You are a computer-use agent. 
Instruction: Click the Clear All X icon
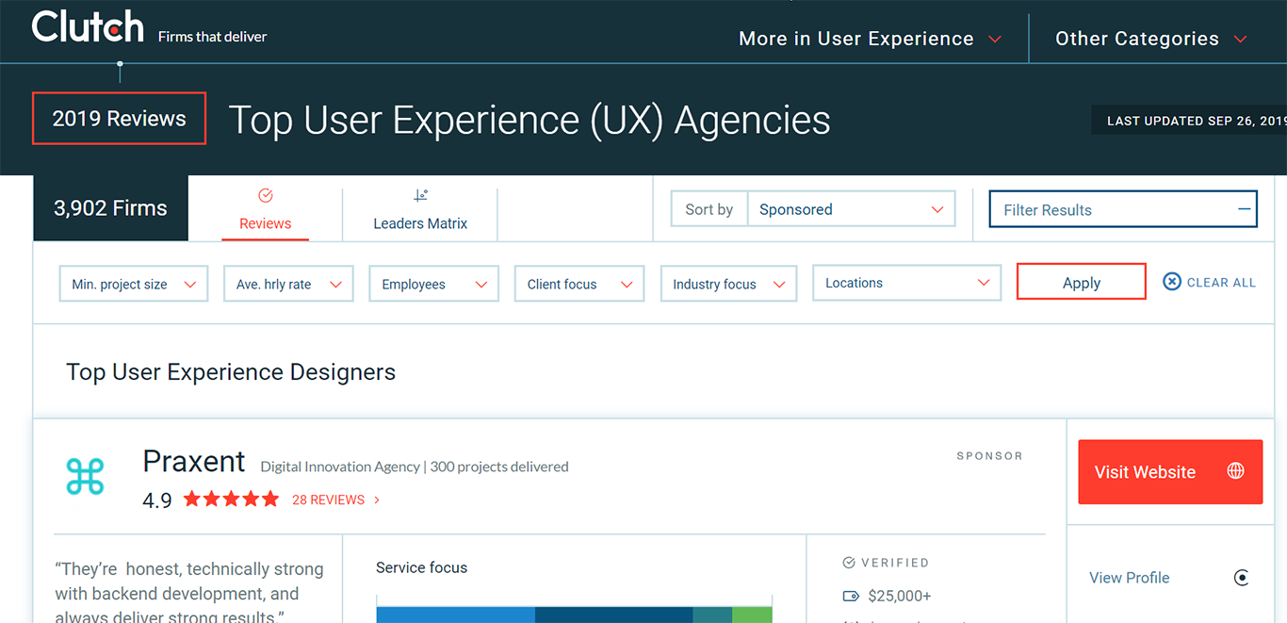1172,282
